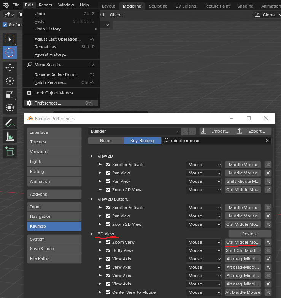Viewport: 281px width, 298px height.
Task: Remove keymap preset with minus icon
Action: coord(192,131)
